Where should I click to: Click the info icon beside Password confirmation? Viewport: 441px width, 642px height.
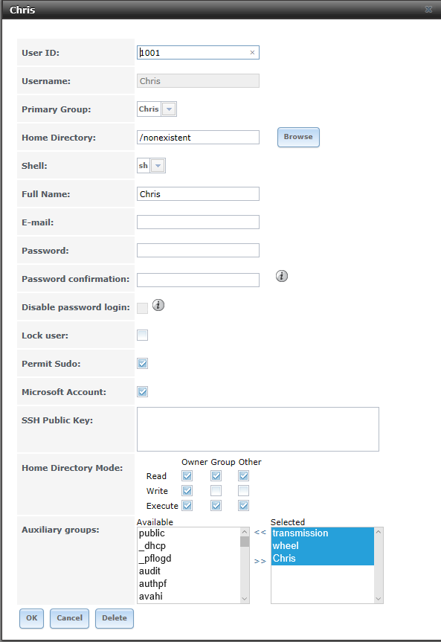[282, 277]
